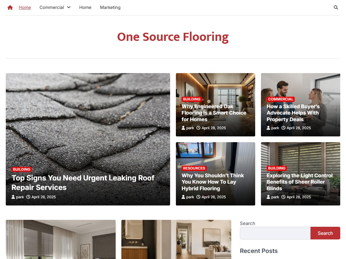The image size is (346, 259).
Task: Click the One Source Flooring site title
Action: (173, 37)
